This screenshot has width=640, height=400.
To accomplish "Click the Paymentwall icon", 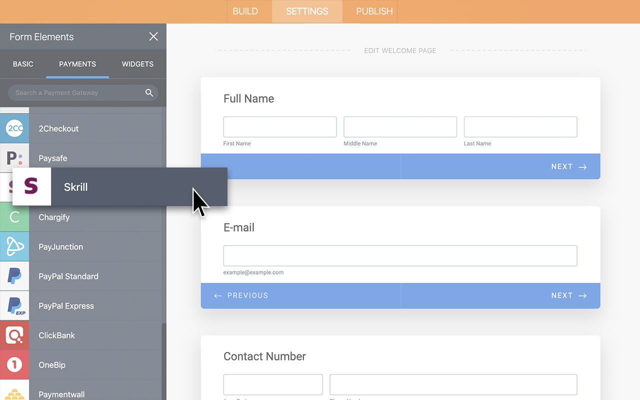I will click(14, 393).
